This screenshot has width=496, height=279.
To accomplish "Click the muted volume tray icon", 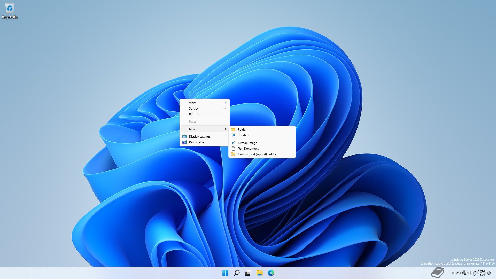I will pyautogui.click(x=464, y=273).
